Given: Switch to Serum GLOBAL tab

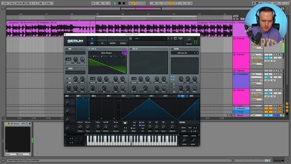Looking at the screenshot, I should 123,41.
